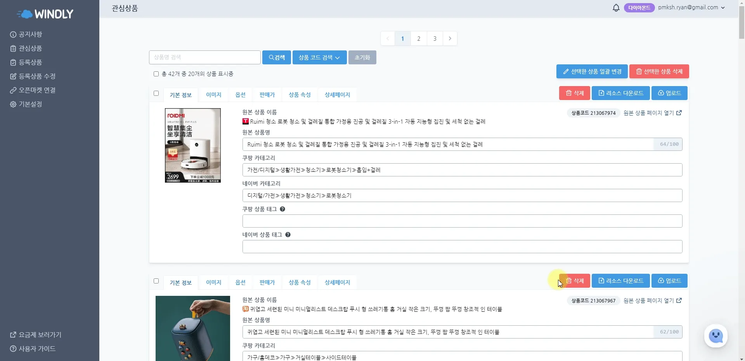Go to page 2

click(419, 38)
